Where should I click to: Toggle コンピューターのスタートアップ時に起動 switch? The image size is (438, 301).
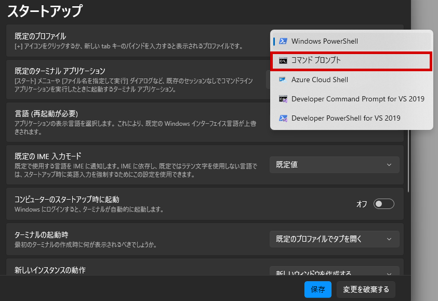click(383, 204)
